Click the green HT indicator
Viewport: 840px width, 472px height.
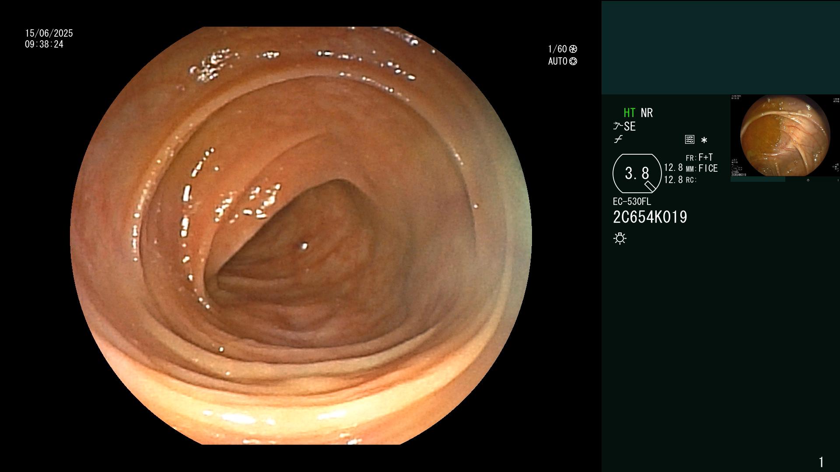(629, 113)
